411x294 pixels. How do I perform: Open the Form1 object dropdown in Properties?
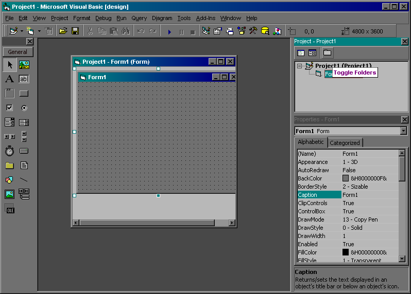point(404,131)
